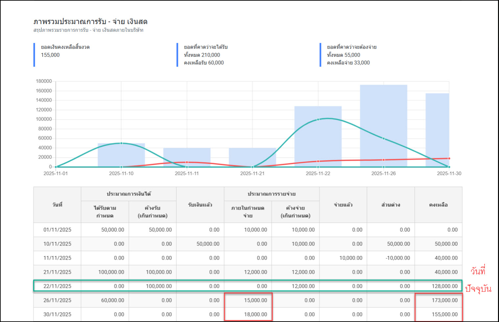Viewport: 499px width, 322px height.
Task: Click the คงเหลือ column header
Action: pyautogui.click(x=438, y=205)
